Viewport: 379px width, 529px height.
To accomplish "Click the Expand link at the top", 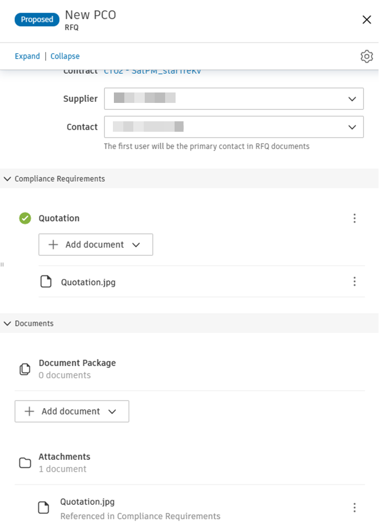I will [27, 56].
